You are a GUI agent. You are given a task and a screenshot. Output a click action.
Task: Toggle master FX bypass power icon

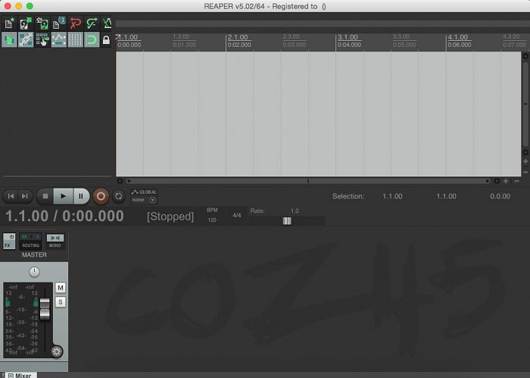12,236
